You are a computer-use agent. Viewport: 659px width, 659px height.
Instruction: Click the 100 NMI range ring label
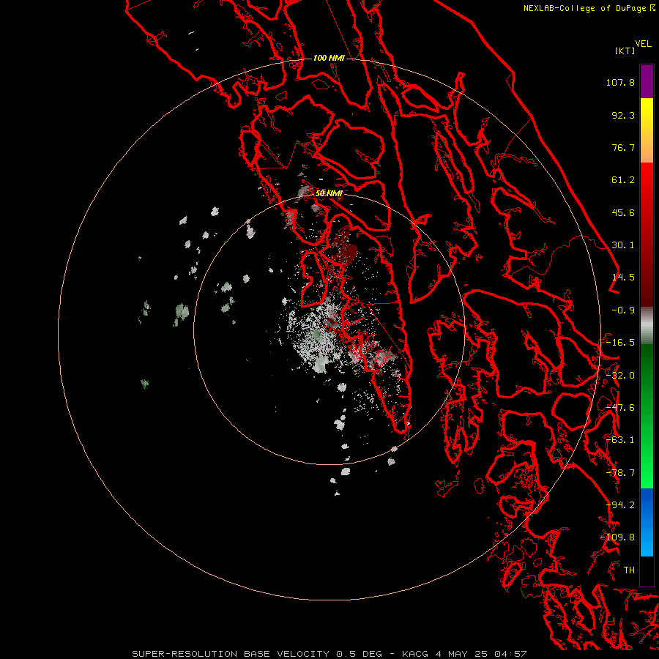coord(329,58)
